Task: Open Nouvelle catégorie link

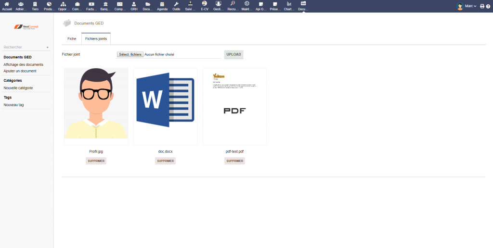Action: pyautogui.click(x=18, y=88)
